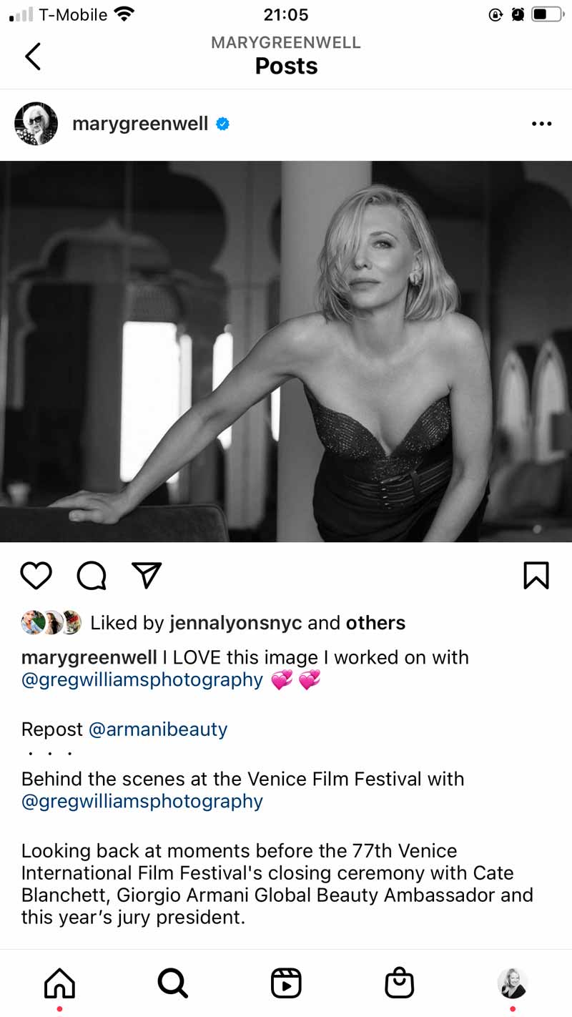This screenshot has width=572, height=1017.
Task: Open the three-dot post options menu
Action: click(x=541, y=124)
